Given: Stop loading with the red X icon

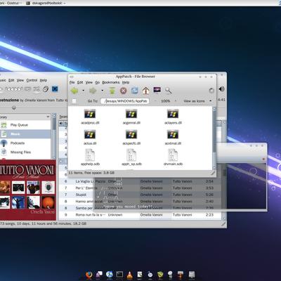Looking at the screenshot, I should click(124, 91).
